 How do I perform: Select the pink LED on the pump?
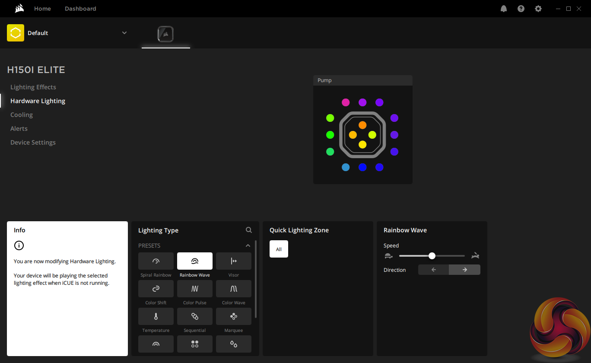(346, 102)
